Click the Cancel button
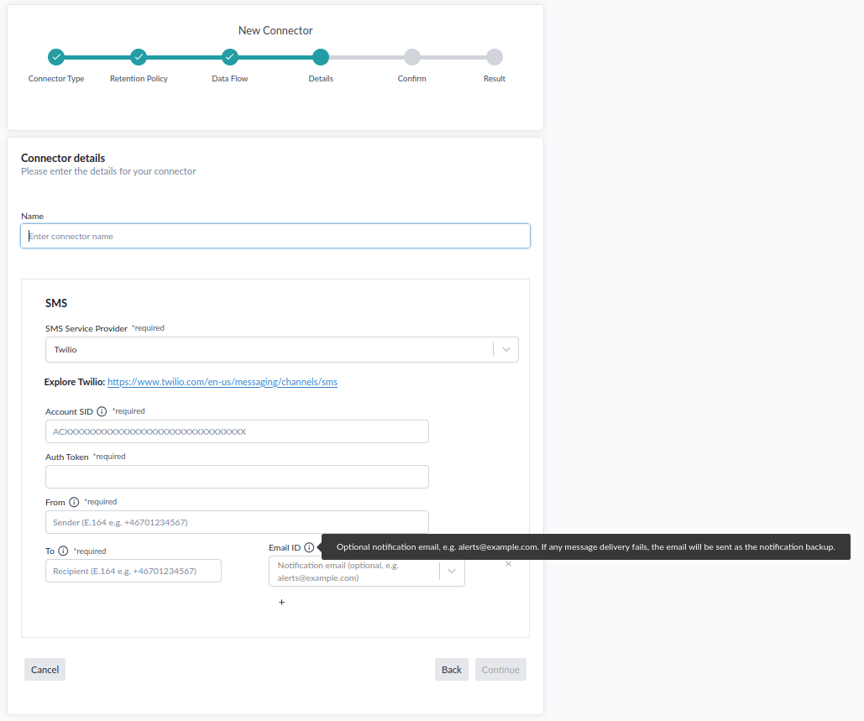 tap(44, 669)
